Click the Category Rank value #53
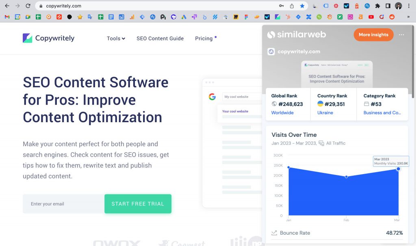Viewport: 416px width, 246px height. click(376, 104)
